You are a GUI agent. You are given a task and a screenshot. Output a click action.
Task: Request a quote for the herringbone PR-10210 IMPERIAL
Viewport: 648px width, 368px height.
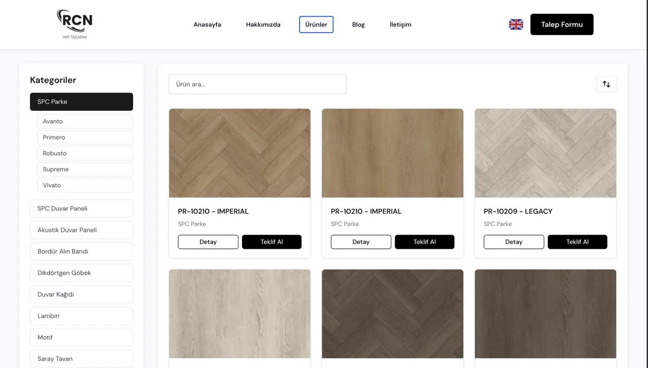272,242
